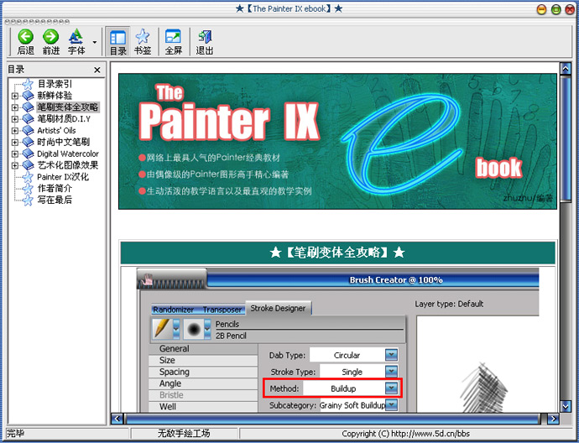Screen dimensions: 579x443
Task: Click the book icon beside Artists' Oils
Action: point(28,130)
